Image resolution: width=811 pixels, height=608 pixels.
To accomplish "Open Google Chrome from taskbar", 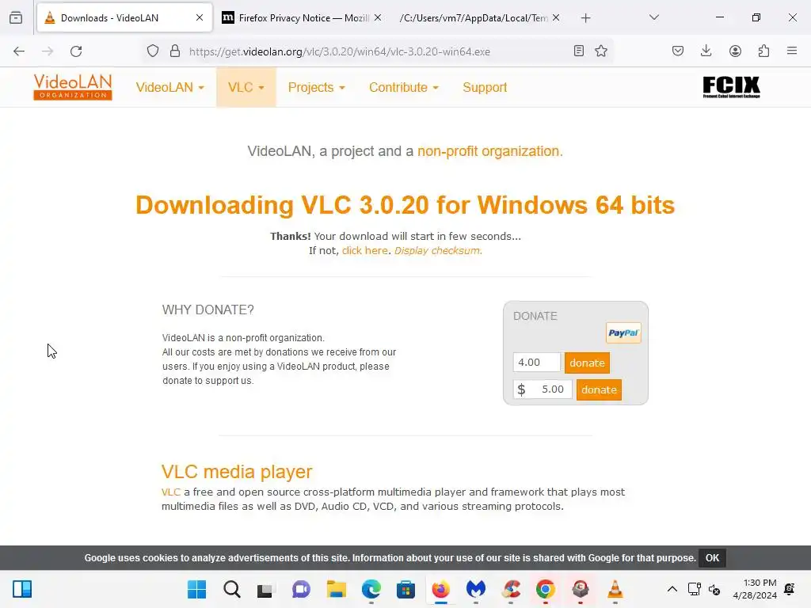I will click(x=545, y=589).
